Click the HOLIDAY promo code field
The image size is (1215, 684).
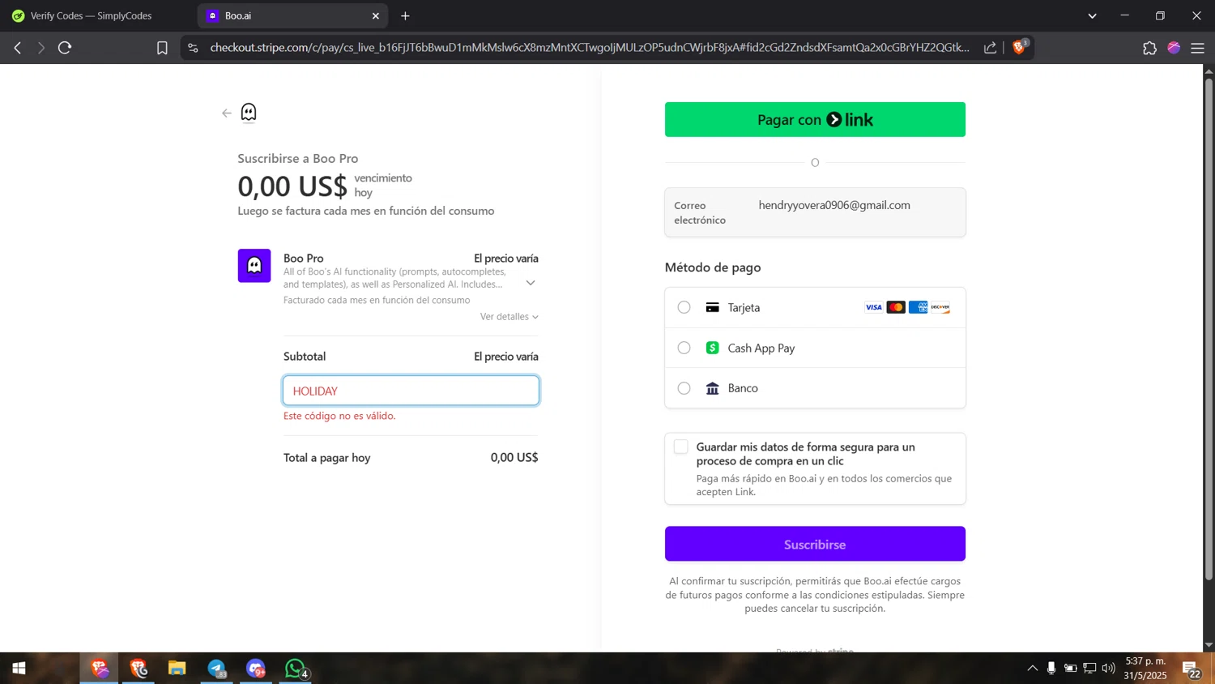pyautogui.click(x=411, y=391)
